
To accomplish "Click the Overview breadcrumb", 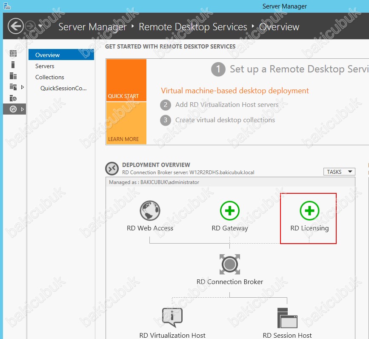I will (x=279, y=27).
